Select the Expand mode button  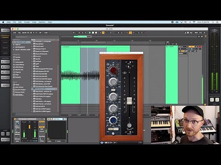[x=42, y=131]
